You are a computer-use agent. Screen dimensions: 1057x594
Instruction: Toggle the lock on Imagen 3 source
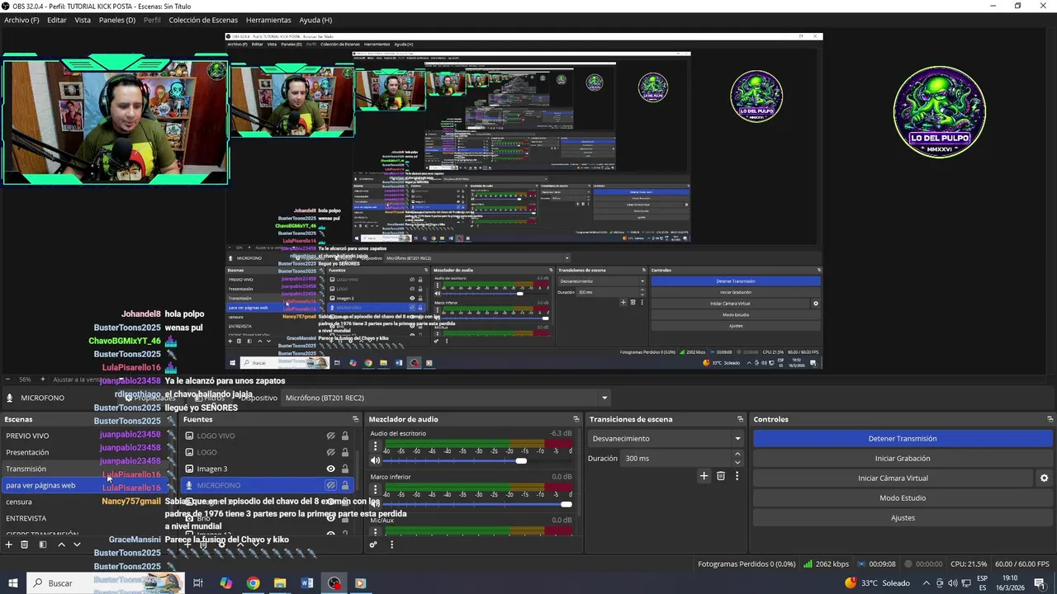pos(345,469)
